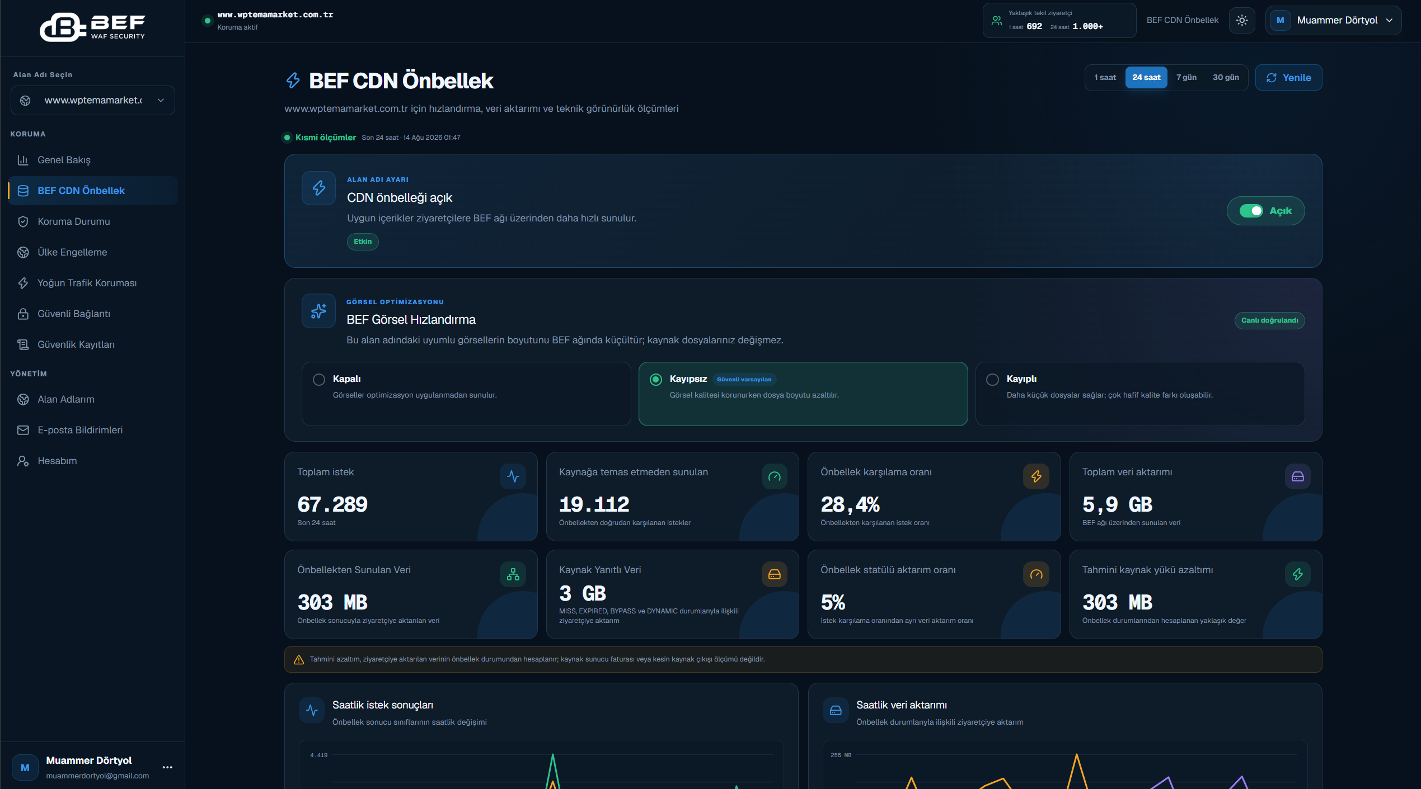This screenshot has width=1421, height=789.
Task: Open Alan Adlarım in the sidebar
Action: coord(93,399)
